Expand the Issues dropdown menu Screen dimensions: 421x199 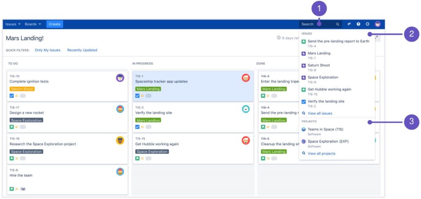coord(13,24)
